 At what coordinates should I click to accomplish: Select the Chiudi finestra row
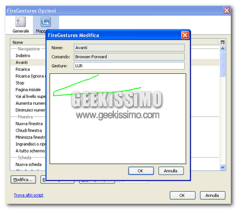(28, 131)
